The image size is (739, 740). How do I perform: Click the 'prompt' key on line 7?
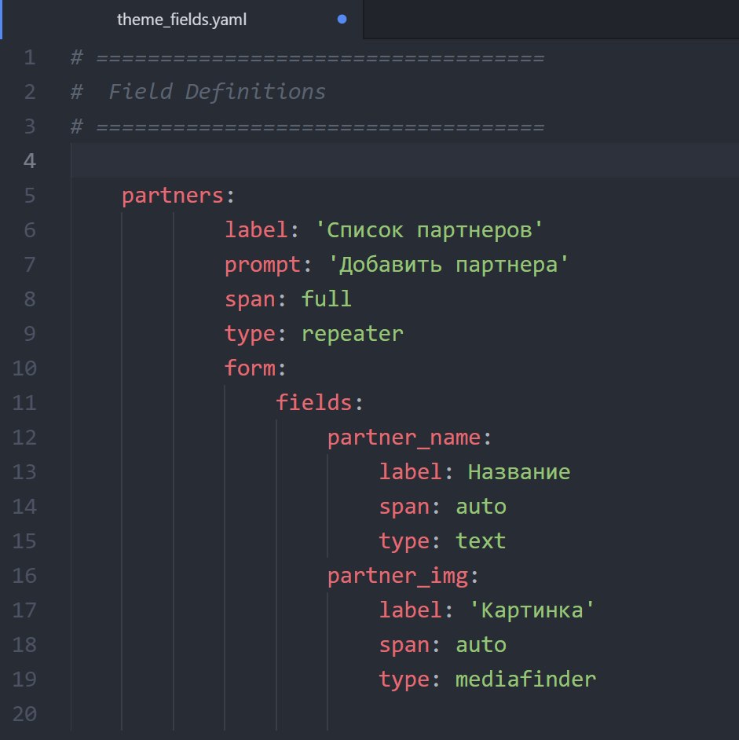262,266
